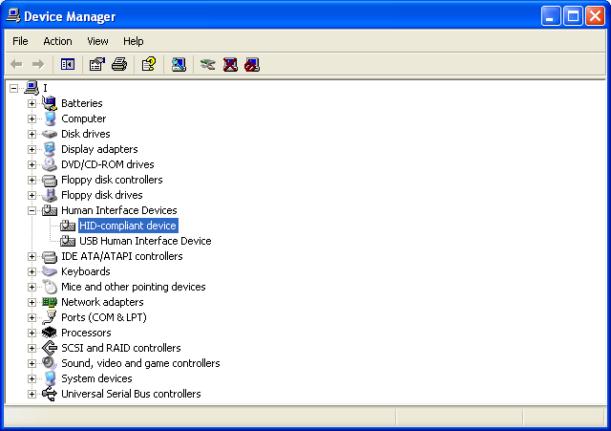Expand the Batteries node
Viewport: 611px width, 431px height.
32,103
